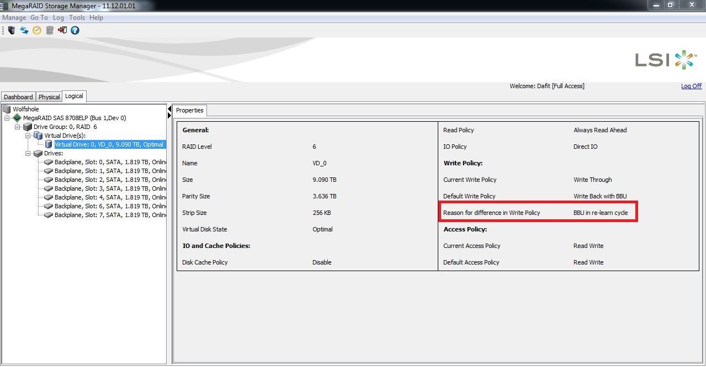The width and height of the screenshot is (706, 367).
Task: Click the 'Optimal' Virtual Disk State value
Action: [x=322, y=229]
